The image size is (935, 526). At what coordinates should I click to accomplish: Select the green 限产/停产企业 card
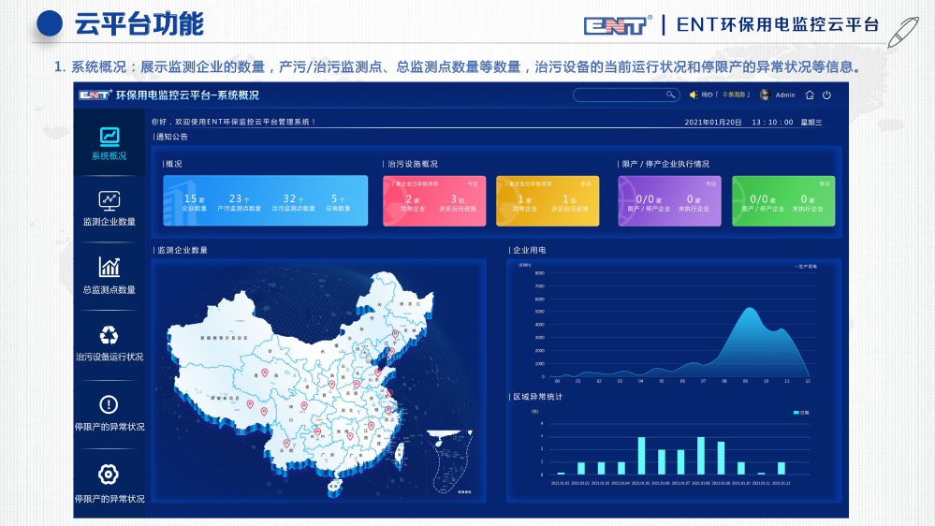(782, 200)
